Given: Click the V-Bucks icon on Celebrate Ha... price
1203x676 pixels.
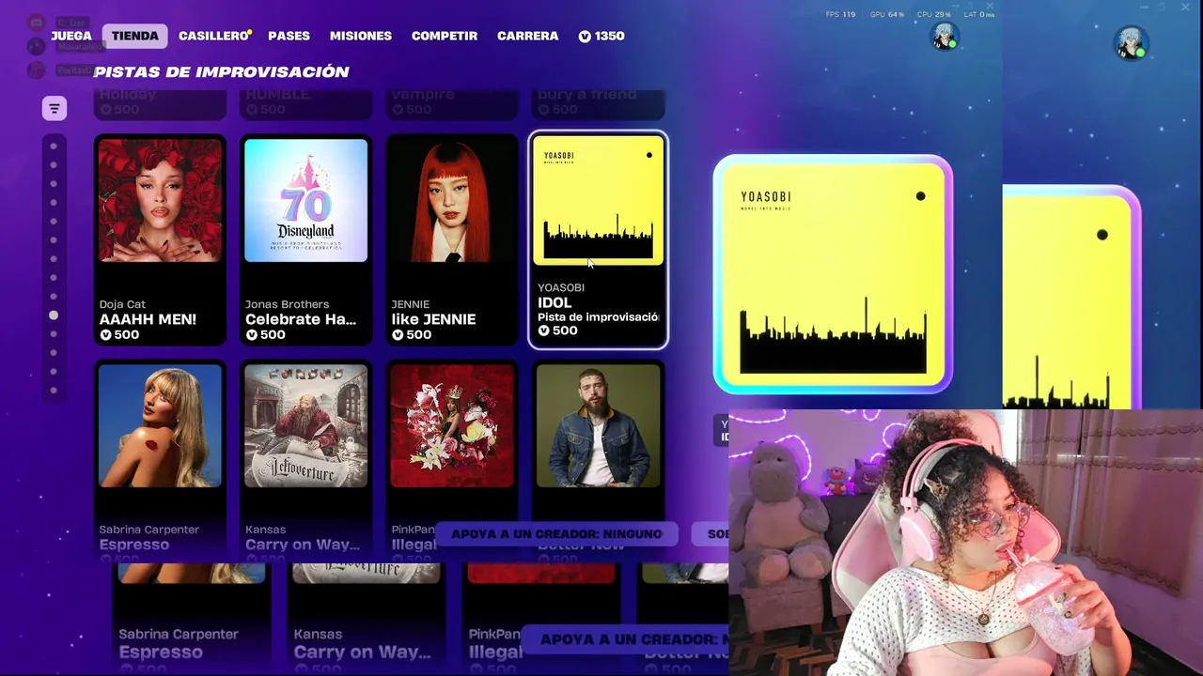Looking at the screenshot, I should 251,335.
